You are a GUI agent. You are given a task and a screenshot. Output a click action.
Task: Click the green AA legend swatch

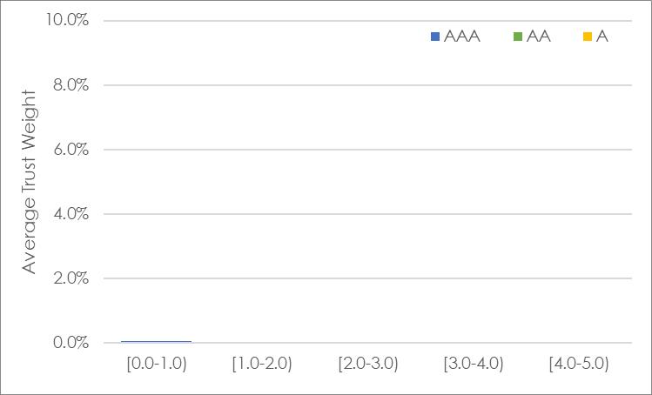pyautogui.click(x=518, y=37)
